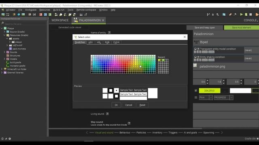Switch to the RGB tab in color dialog
The image size is (259, 145).
coord(107,42)
